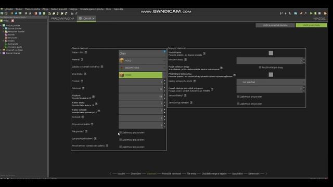The width and height of the screenshot is (333, 187).
Task: Open the Zdroje menu
Action: (x=45, y=9)
